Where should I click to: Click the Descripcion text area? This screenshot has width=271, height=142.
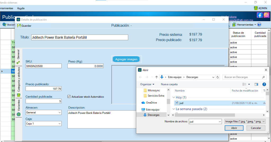tap(102, 119)
